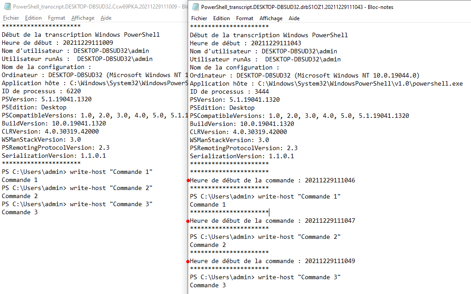Click 'CLRVersion: 4.0.30319.42000' in right window
The height and width of the screenshot is (294, 471).
238,132
